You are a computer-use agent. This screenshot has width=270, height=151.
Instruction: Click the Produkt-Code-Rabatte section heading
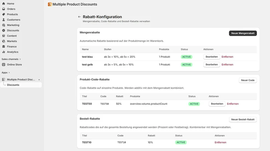[94, 80]
